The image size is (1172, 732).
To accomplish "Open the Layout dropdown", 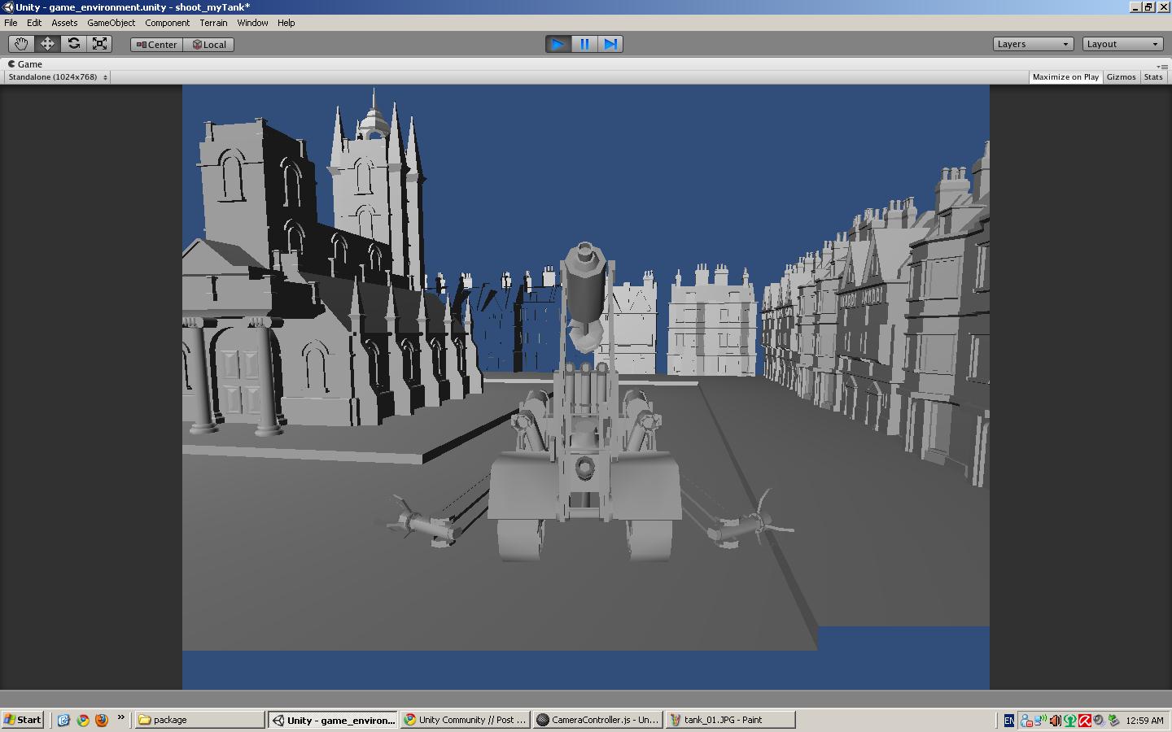I will coord(1122,44).
